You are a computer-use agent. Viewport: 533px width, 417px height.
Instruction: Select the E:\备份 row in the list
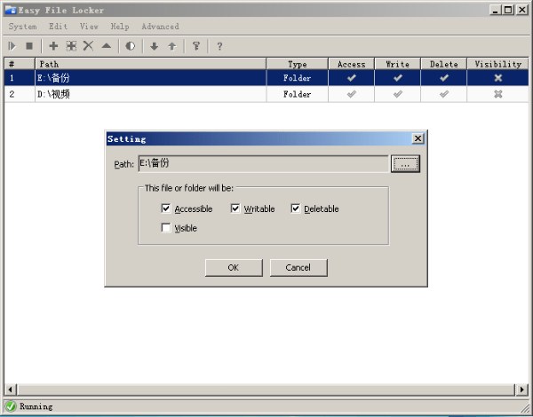point(266,78)
